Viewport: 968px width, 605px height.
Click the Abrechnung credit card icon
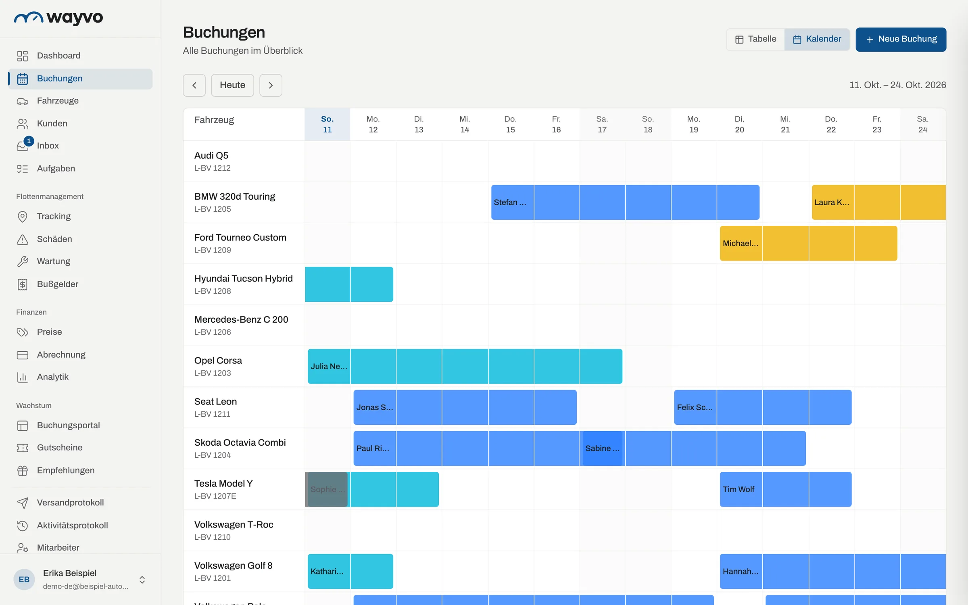23,355
